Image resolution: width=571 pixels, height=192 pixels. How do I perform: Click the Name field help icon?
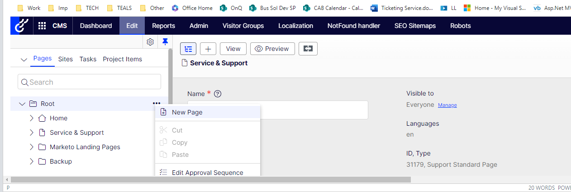(218, 94)
